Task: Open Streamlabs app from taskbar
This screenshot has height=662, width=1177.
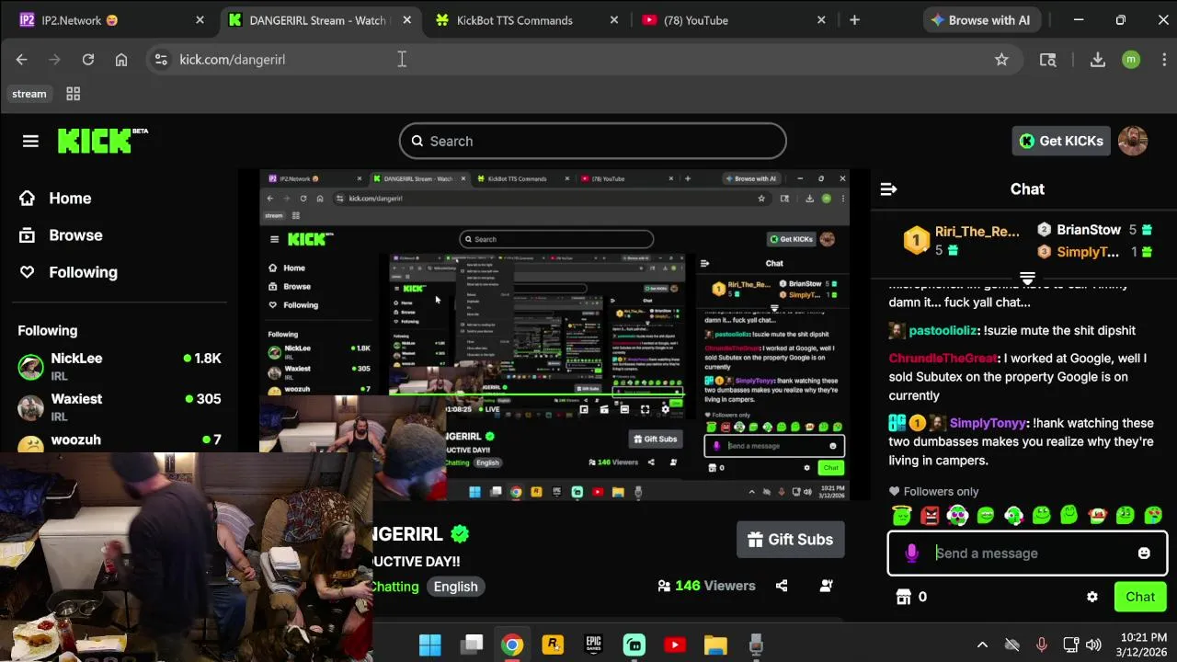Action: point(634,645)
